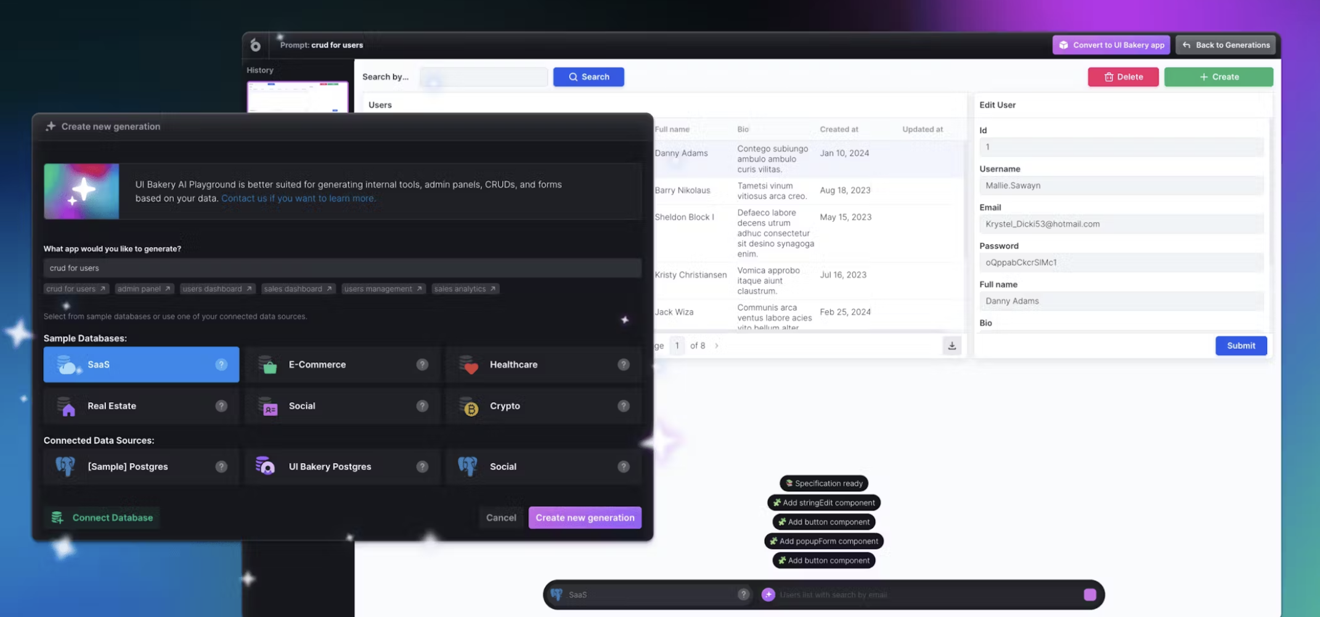Image resolution: width=1320 pixels, height=617 pixels.
Task: Click help icon on SaaS database
Action: tap(221, 365)
